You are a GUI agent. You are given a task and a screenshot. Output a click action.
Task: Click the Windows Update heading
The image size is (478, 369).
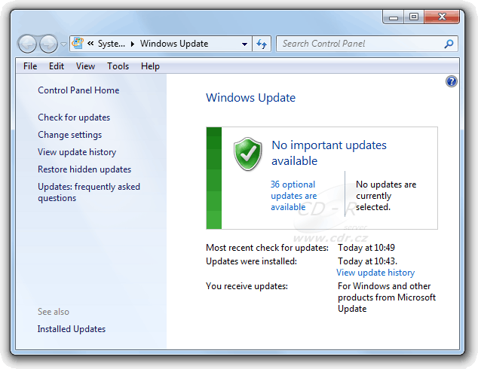250,98
